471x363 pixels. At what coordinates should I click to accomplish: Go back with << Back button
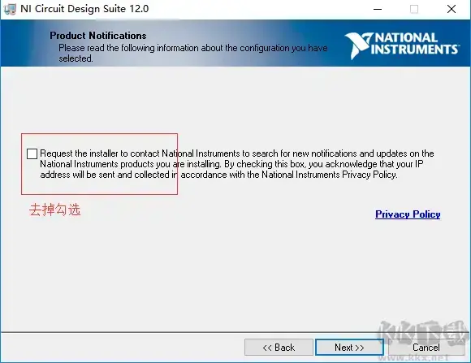(279, 348)
